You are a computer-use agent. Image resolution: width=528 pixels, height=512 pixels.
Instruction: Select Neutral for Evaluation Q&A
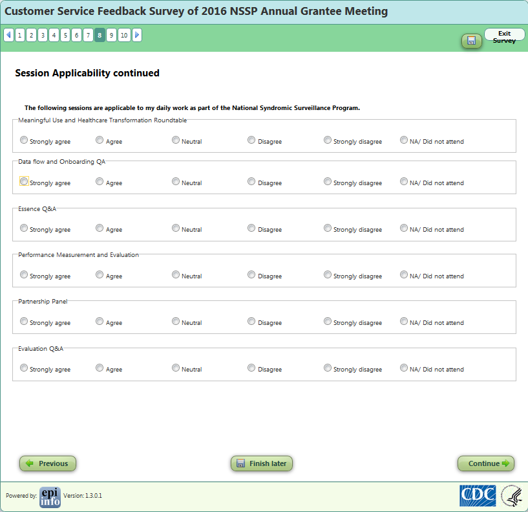coord(176,367)
